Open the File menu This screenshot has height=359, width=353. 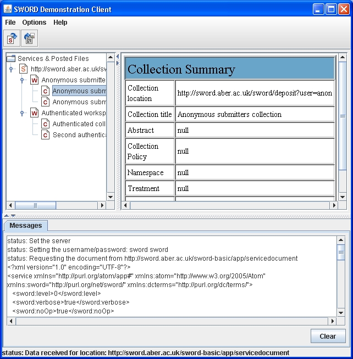[10, 23]
